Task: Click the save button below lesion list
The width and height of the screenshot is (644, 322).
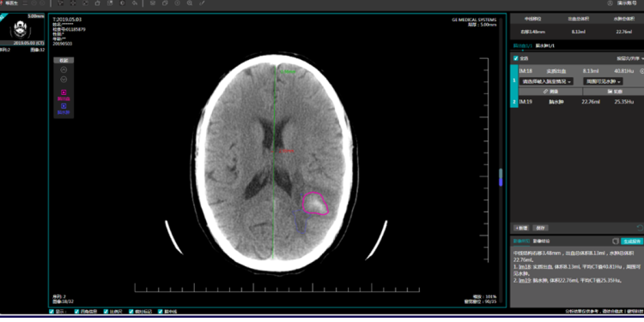Action: 540,228
